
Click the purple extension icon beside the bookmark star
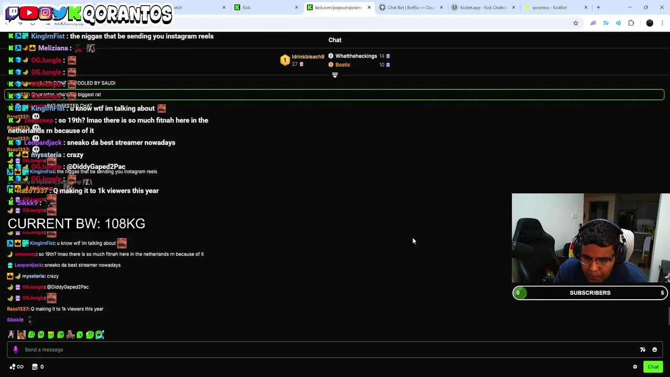coord(593,23)
